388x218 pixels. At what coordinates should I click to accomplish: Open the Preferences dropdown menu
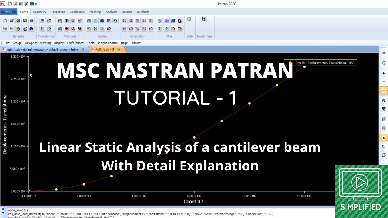[76, 43]
